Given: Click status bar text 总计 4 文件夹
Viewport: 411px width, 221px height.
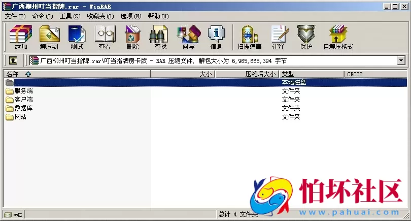Looking at the screenshot, I should coord(238,215).
